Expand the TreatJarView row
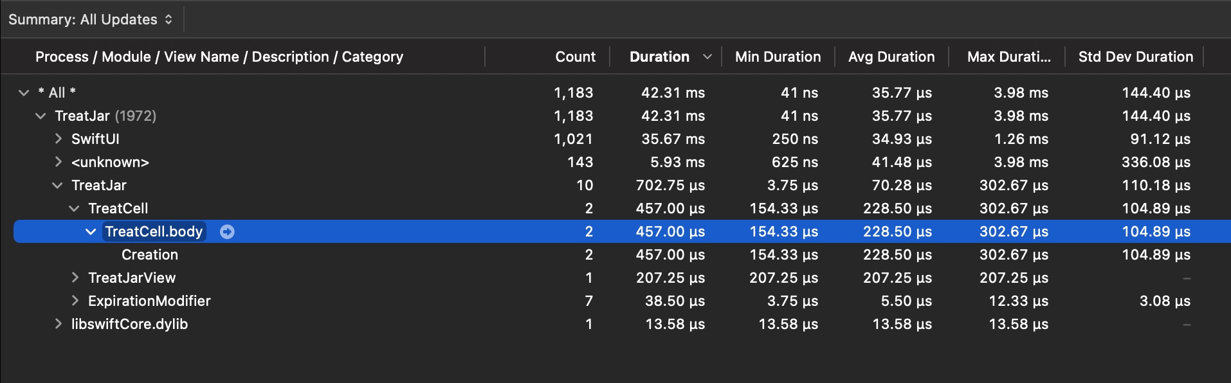This screenshot has height=383, width=1231. pyautogui.click(x=75, y=278)
